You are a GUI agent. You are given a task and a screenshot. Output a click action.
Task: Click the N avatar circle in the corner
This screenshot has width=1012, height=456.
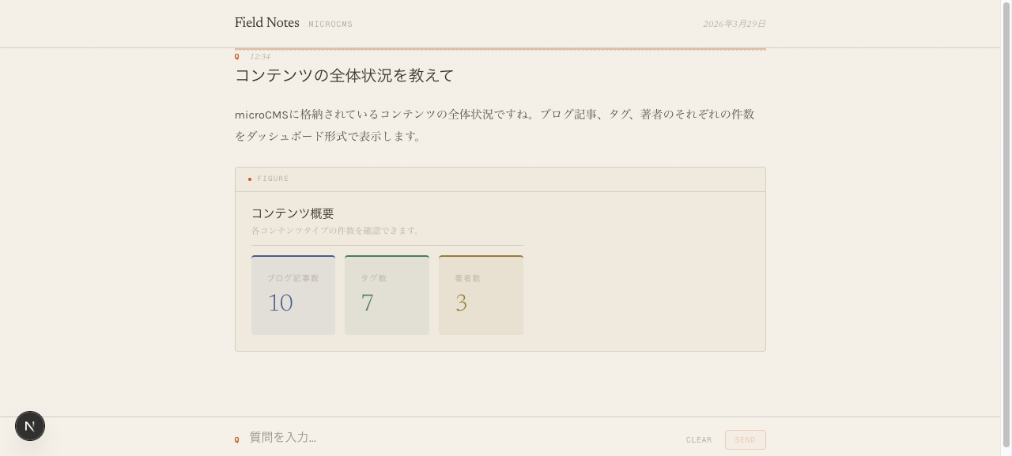tap(30, 426)
